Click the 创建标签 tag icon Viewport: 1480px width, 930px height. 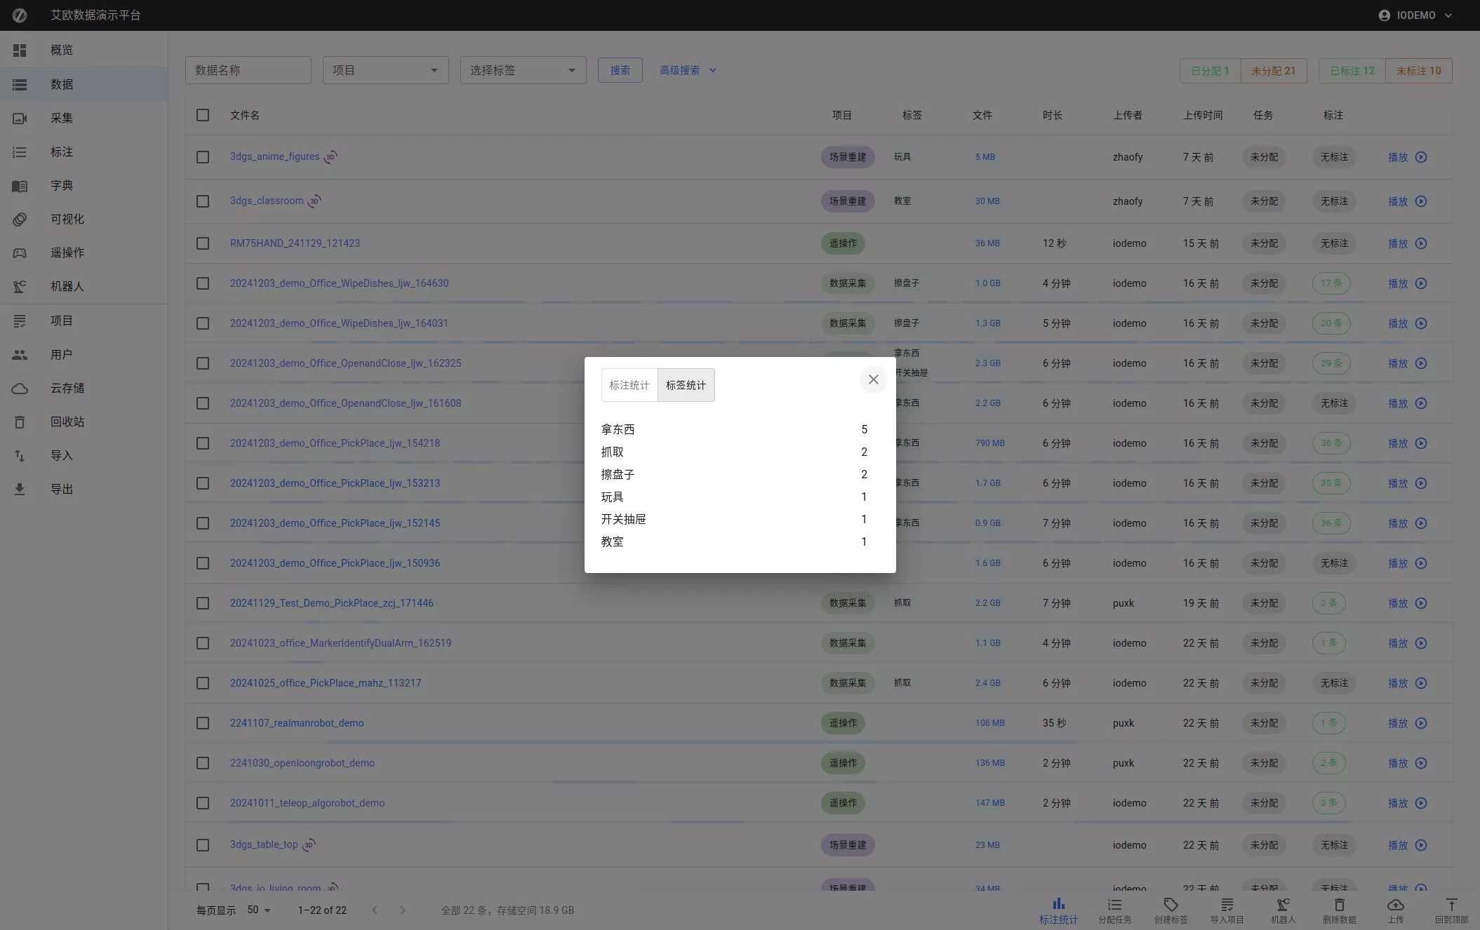pos(1171,905)
